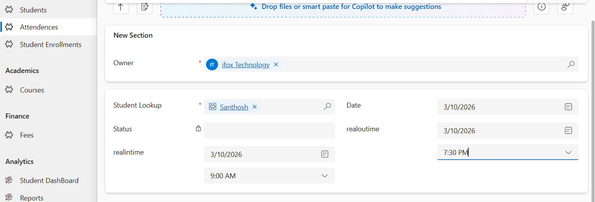
Task: Open Student Enrollments in sidebar
Action: point(51,45)
